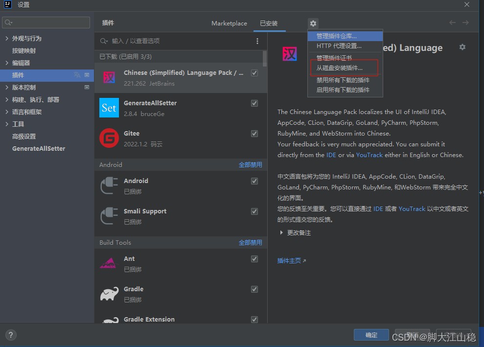This screenshot has height=347, width=484.
Task: Click the forward navigation arrow
Action: tap(465, 23)
